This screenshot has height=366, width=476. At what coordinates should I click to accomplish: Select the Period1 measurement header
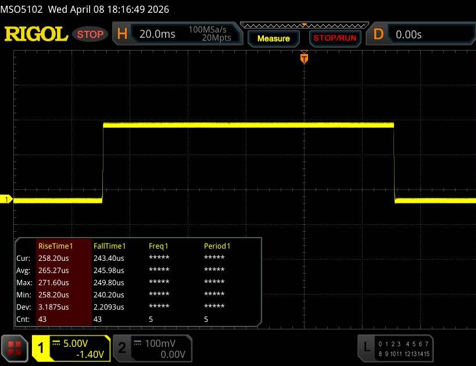217,246
